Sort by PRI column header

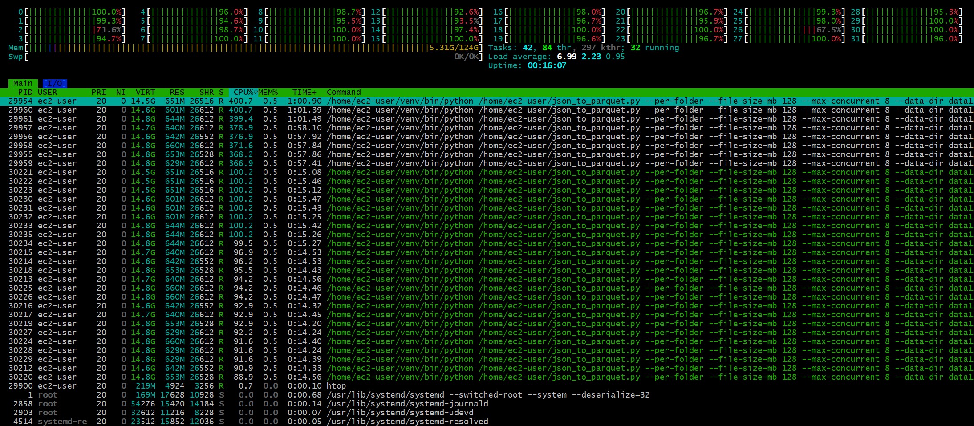click(99, 92)
